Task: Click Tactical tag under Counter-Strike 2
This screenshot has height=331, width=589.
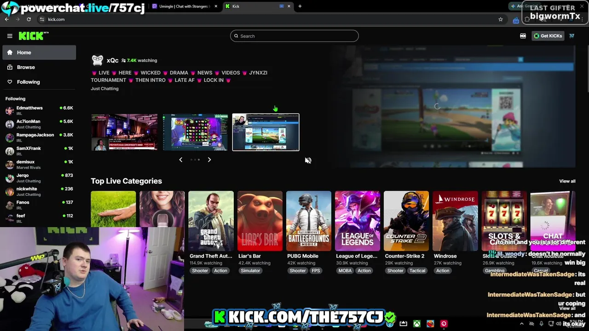Action: click(417, 271)
